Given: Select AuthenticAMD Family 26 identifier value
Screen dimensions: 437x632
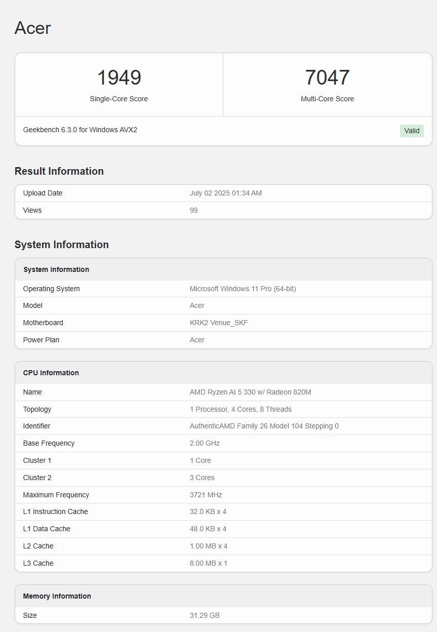Looking at the screenshot, I should pos(264,426).
